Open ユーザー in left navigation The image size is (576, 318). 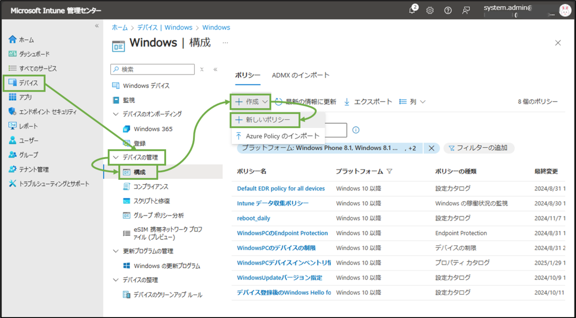click(23, 141)
